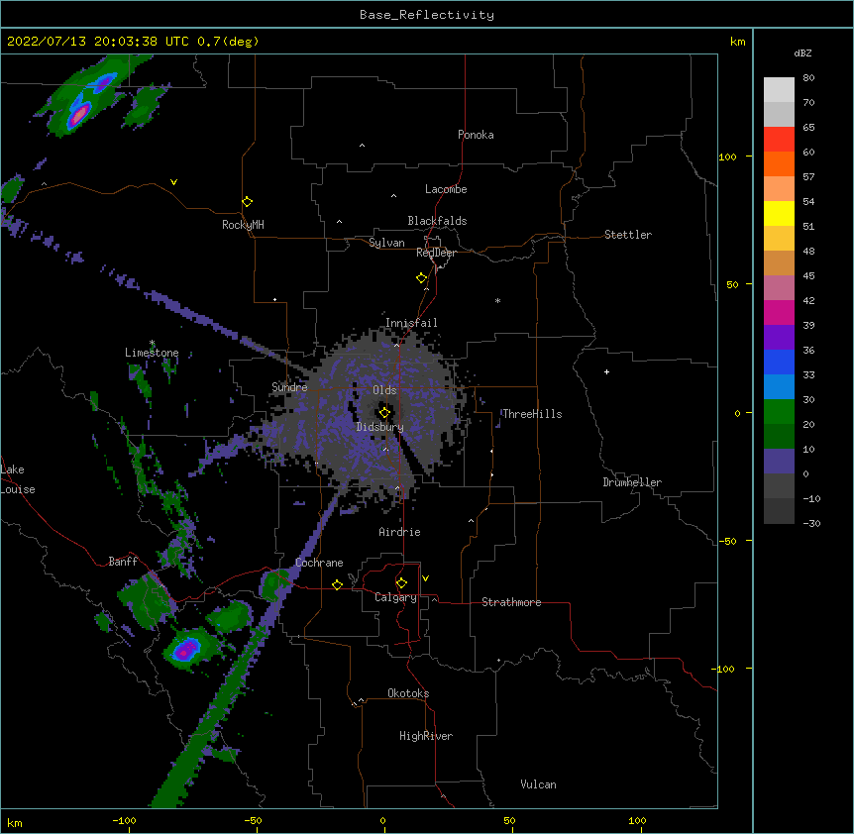Click the green echo patch covering Cochrane

tap(274, 584)
